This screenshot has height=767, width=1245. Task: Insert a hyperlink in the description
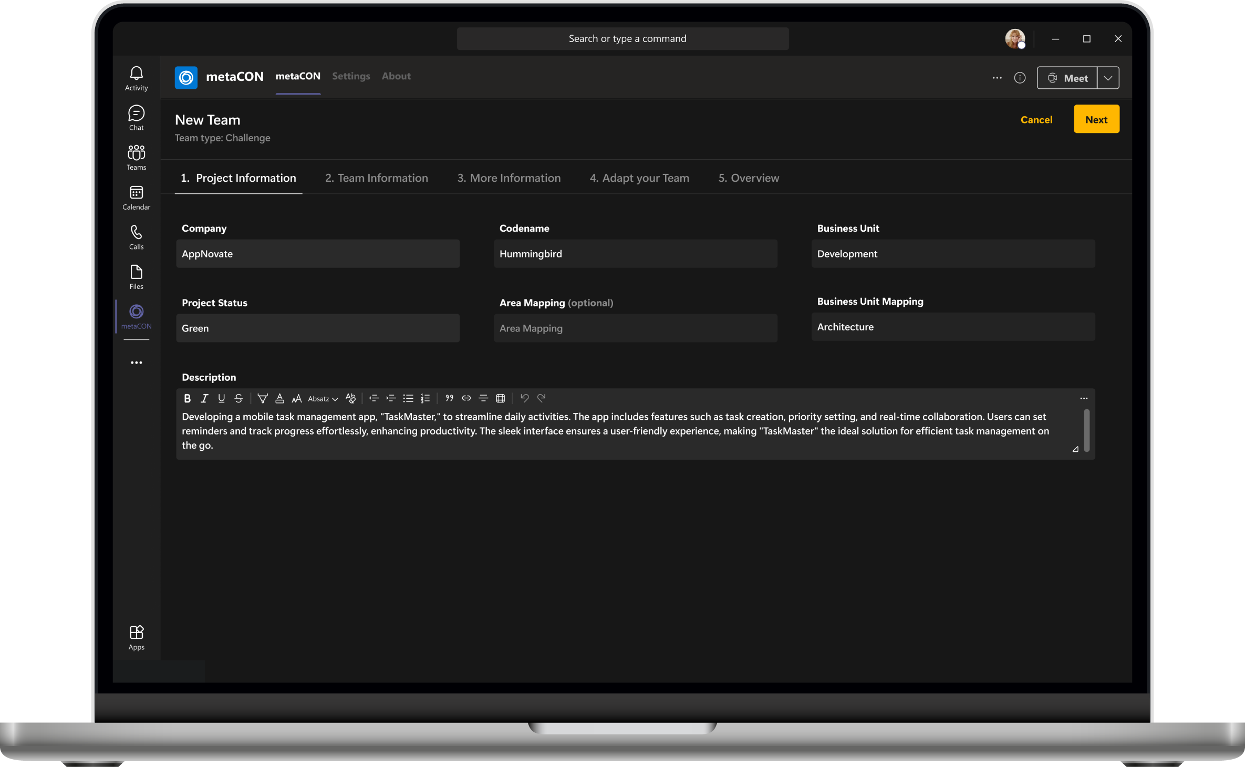point(466,398)
